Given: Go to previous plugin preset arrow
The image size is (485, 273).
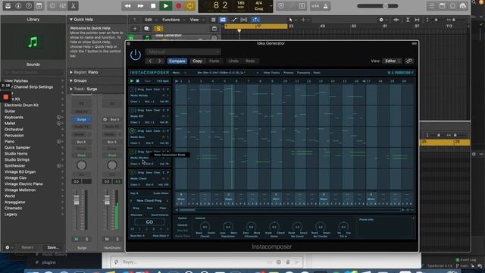Looking at the screenshot, I should [150, 61].
